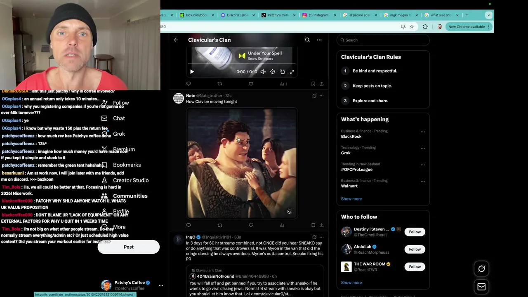Open Clavicular's Clan more options menu
Screen dimensions: 528x297
pos(319,40)
